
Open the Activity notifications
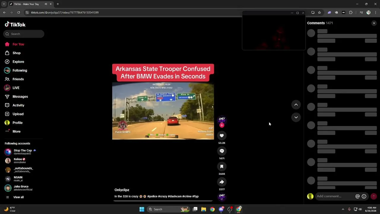tap(18, 105)
